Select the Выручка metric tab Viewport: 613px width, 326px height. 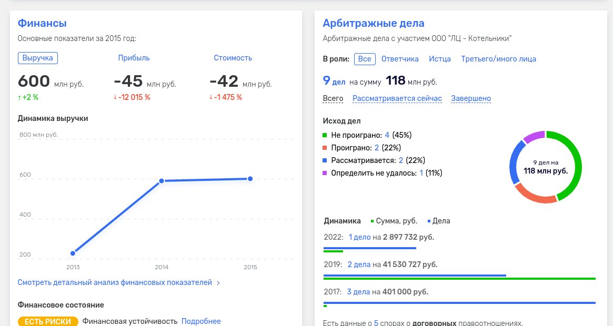(38, 58)
